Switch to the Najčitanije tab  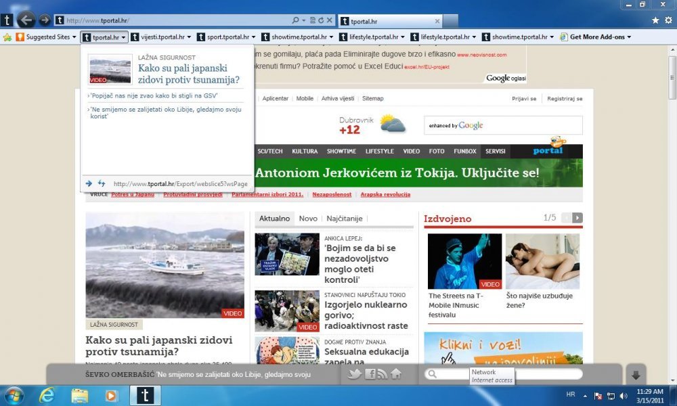tap(345, 219)
